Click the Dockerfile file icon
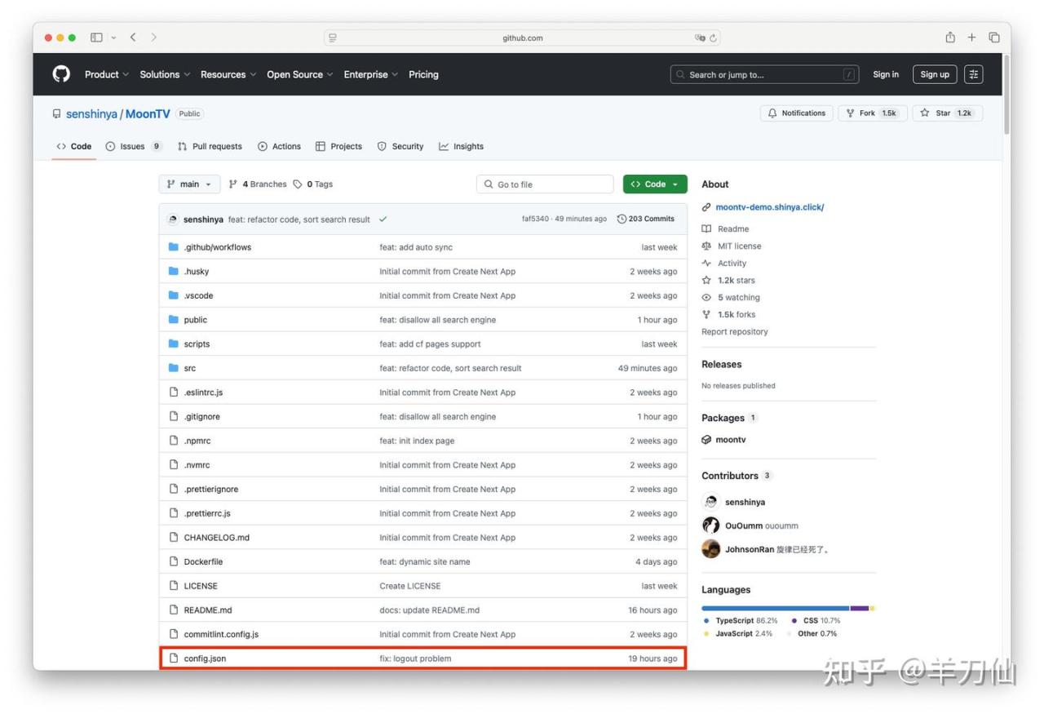Viewport: 1044px width, 714px height. click(173, 561)
